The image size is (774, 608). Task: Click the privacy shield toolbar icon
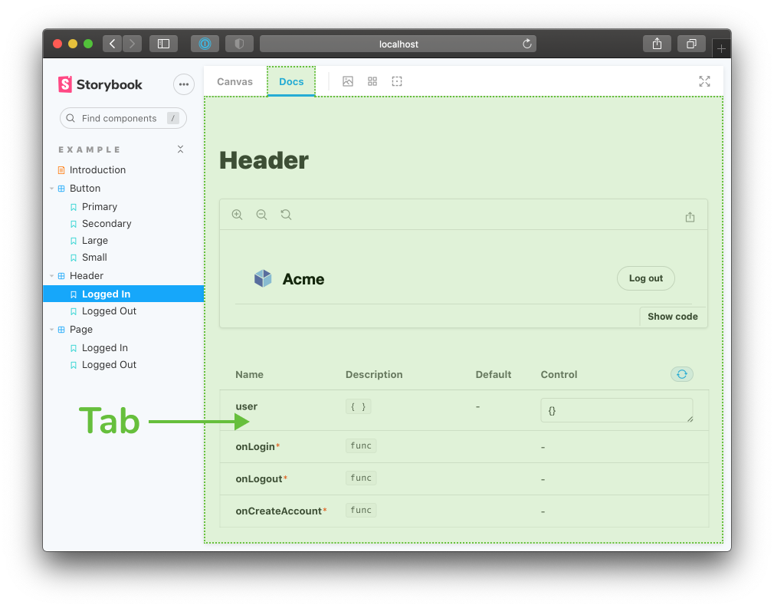click(239, 44)
